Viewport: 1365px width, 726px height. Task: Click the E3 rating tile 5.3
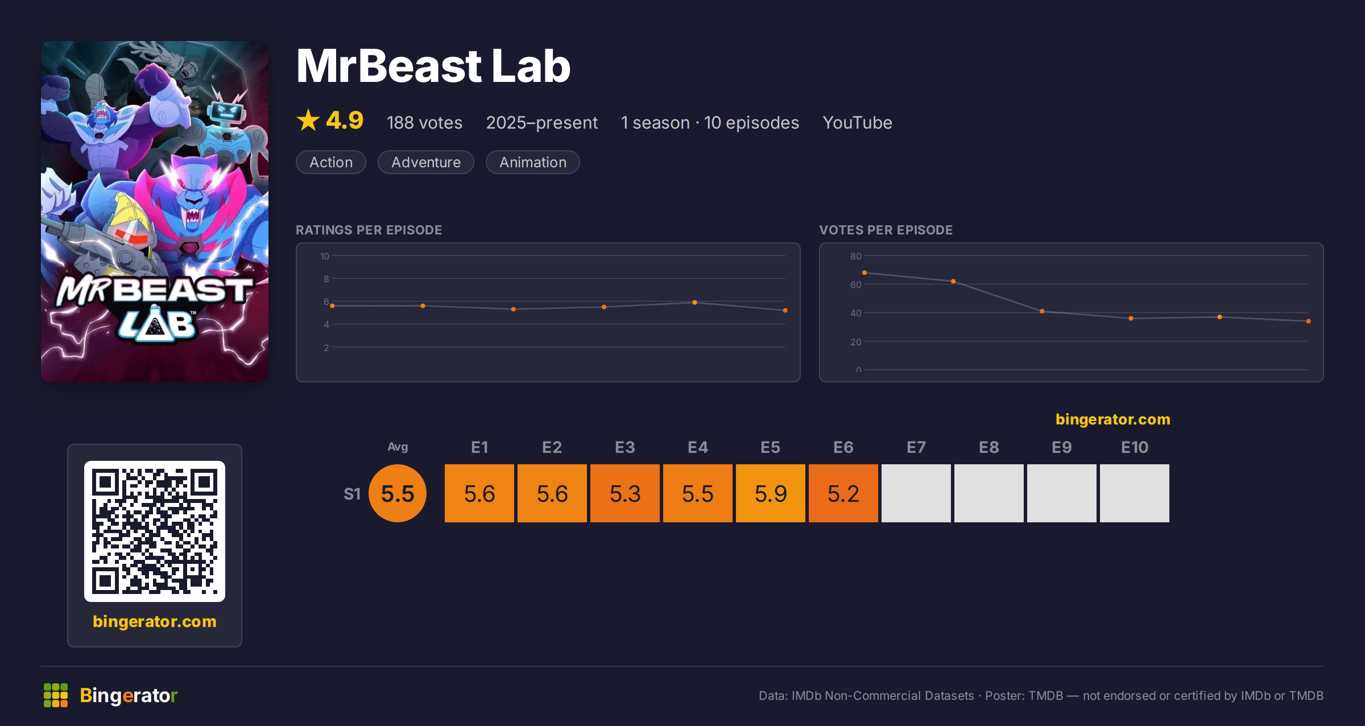pyautogui.click(x=625, y=493)
